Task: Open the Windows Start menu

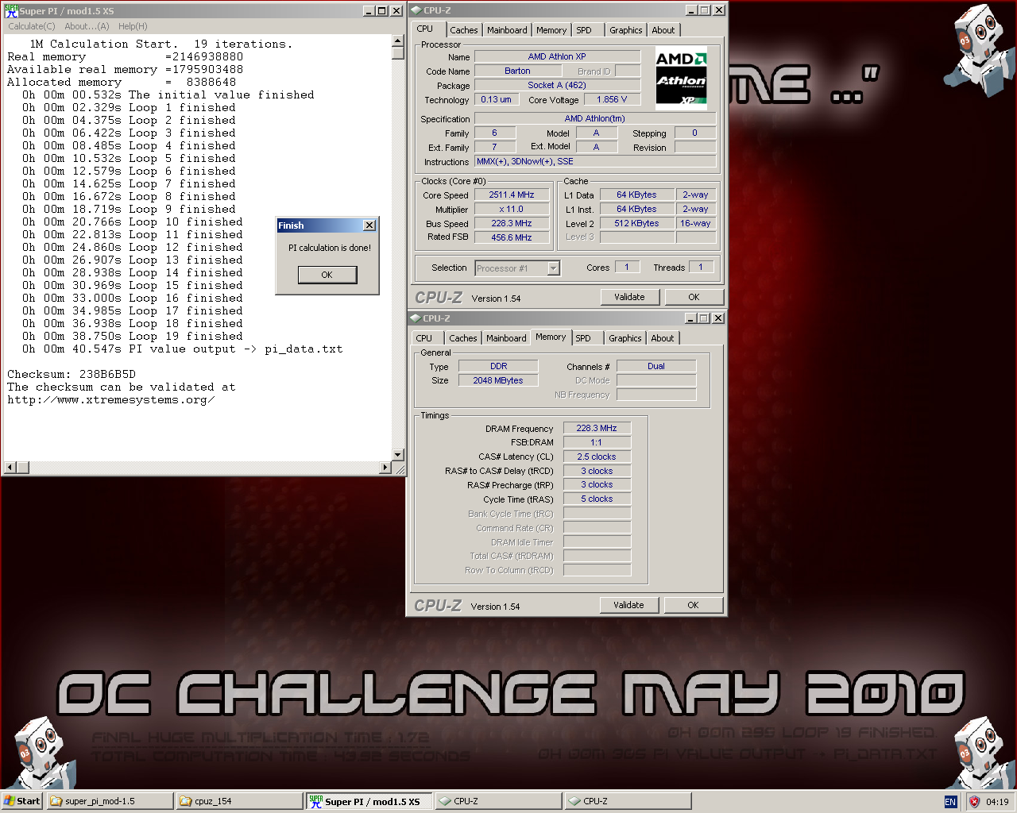Action: click(21, 801)
